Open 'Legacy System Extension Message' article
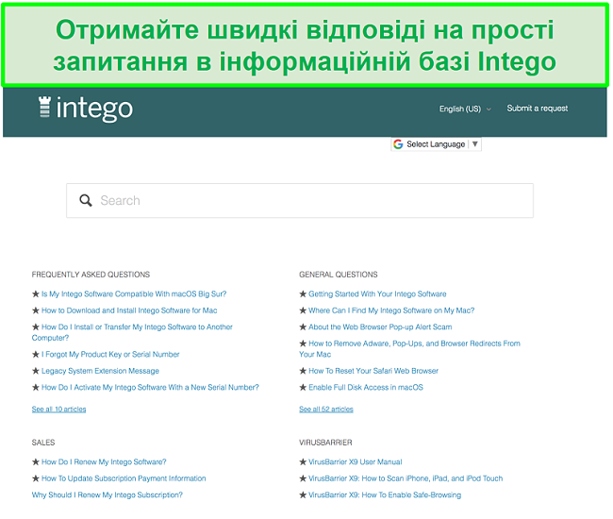 coord(100,371)
